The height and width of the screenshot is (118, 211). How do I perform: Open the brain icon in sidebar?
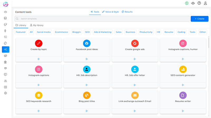(5, 12)
